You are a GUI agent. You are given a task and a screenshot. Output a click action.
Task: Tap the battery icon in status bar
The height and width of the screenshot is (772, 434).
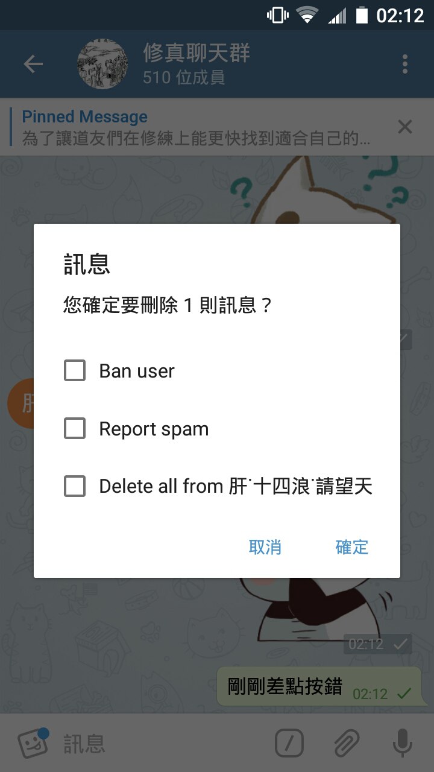pyautogui.click(x=362, y=15)
